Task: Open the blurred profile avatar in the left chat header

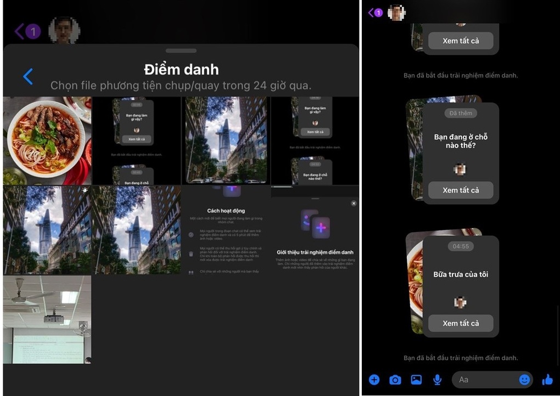Action: pos(64,30)
